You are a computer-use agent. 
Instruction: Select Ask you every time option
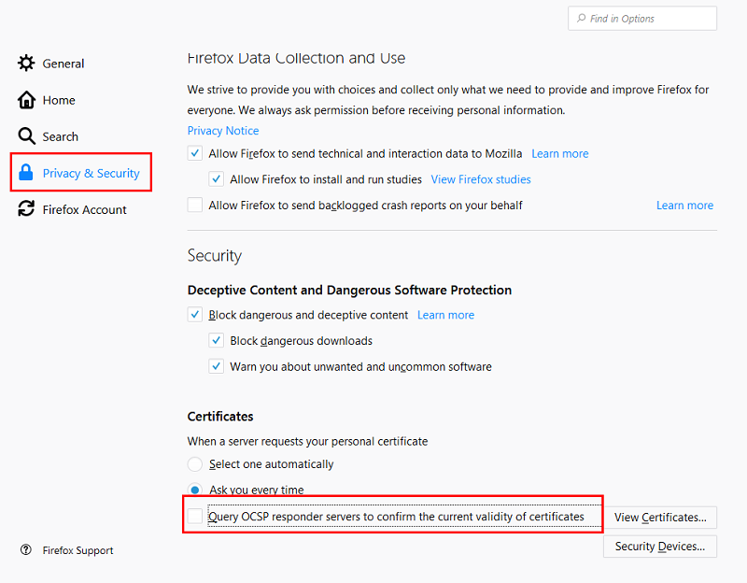pos(195,490)
